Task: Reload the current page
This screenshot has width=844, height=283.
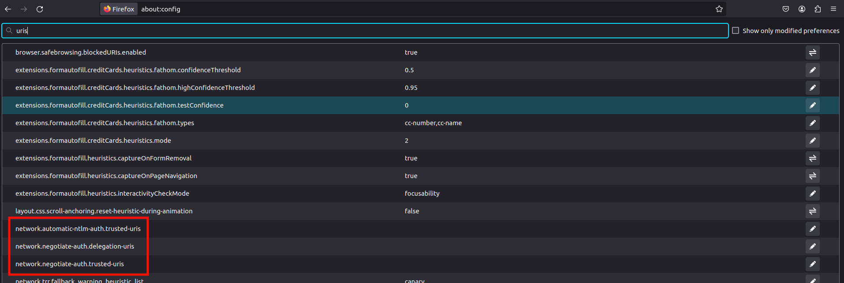Action: pyautogui.click(x=40, y=9)
